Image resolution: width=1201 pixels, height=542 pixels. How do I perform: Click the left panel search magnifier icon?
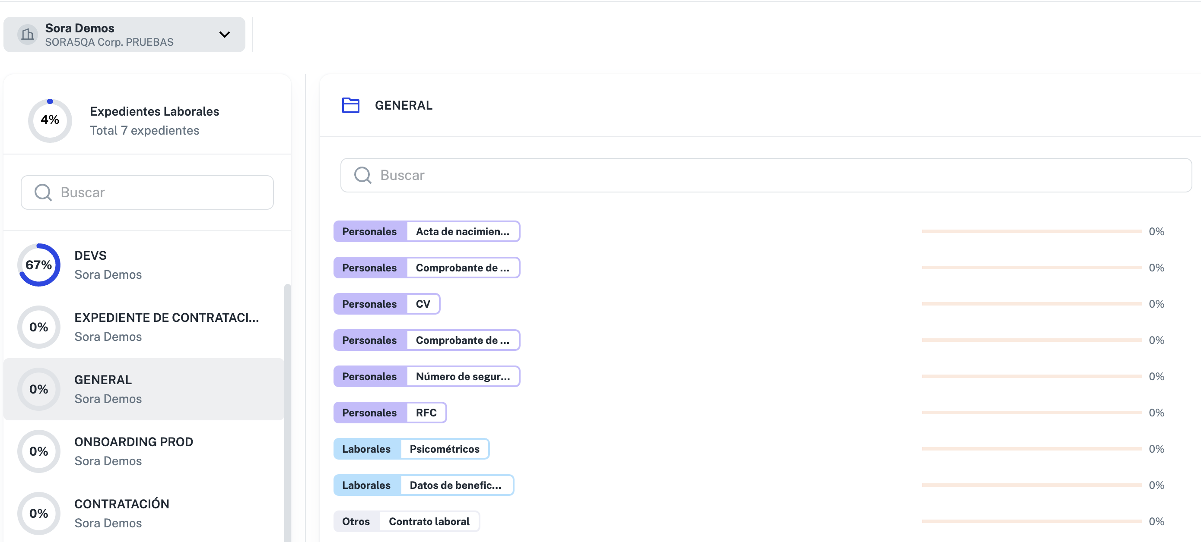43,192
